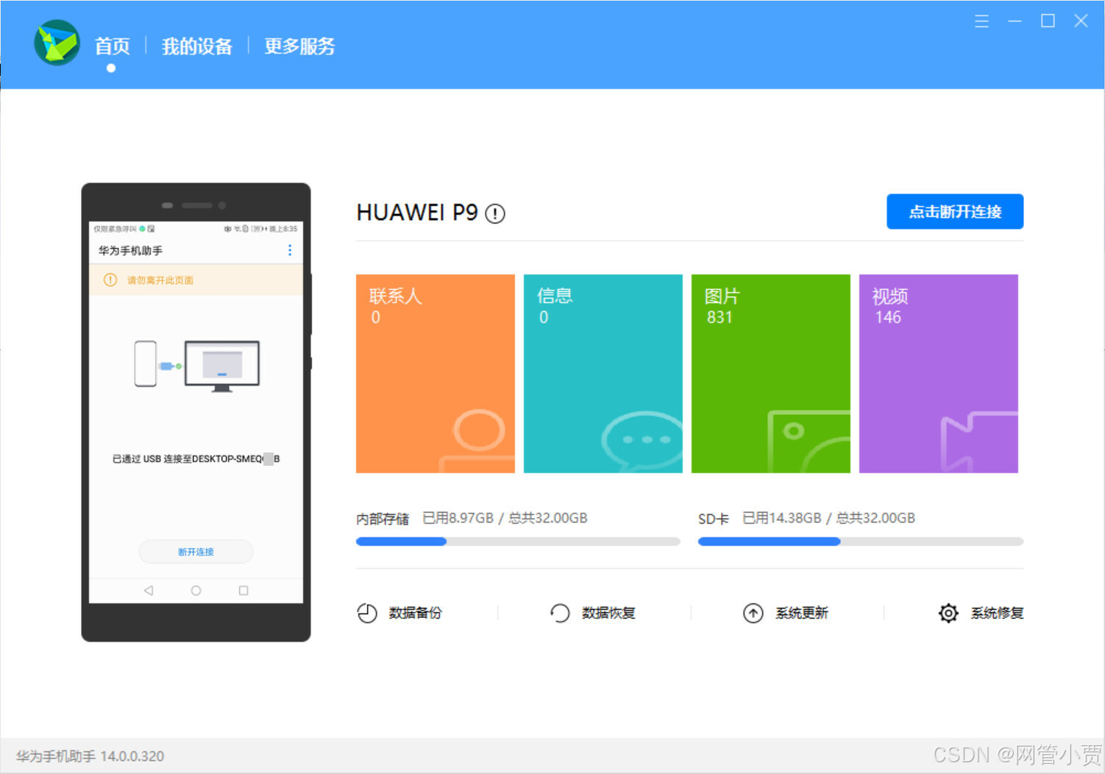Open the 信息 messages tile
This screenshot has width=1105, height=774.
click(x=603, y=374)
